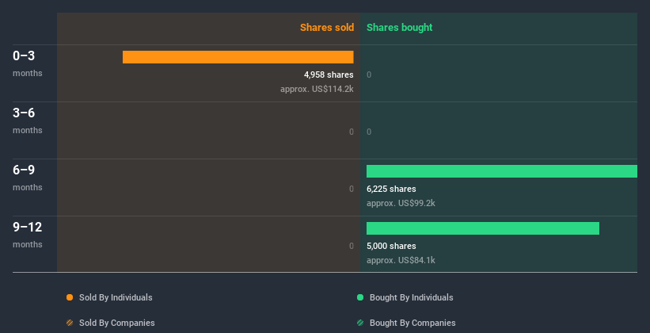Click the 6–9 months row label
Image resolution: width=650 pixels, height=333 pixels.
click(28, 178)
